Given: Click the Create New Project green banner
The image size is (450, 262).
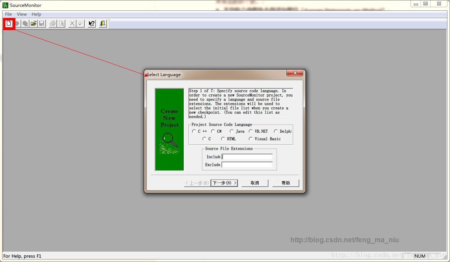Looking at the screenshot, I should point(169,129).
